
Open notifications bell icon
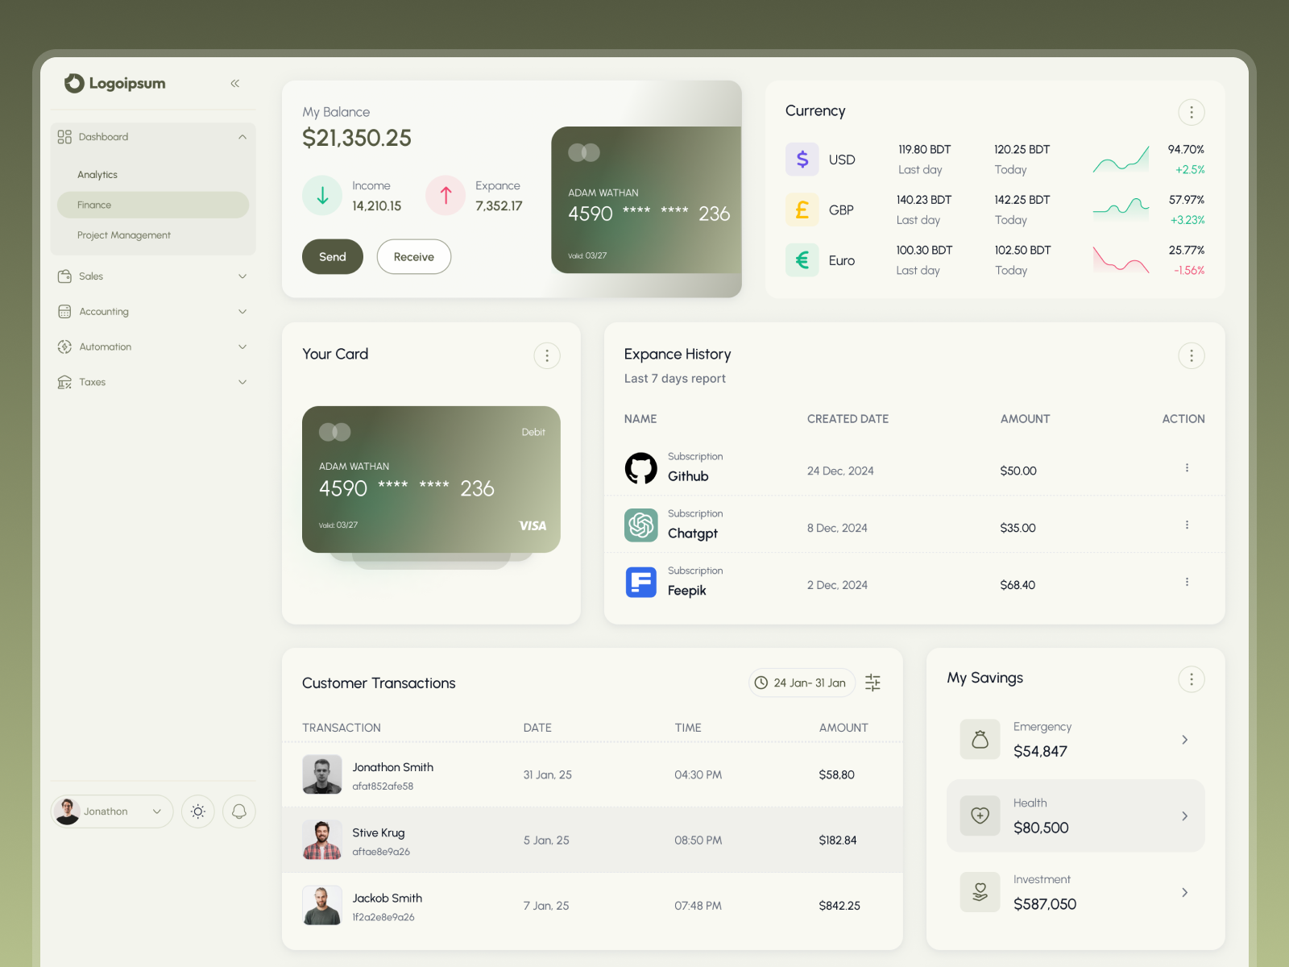pyautogui.click(x=239, y=811)
